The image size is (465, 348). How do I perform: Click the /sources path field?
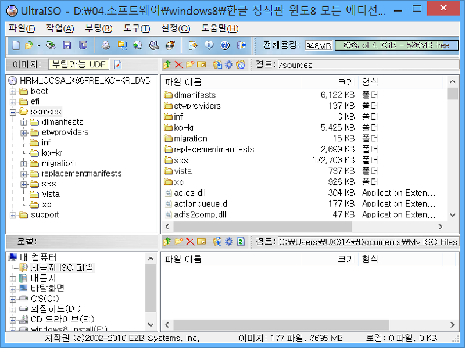(x=369, y=64)
